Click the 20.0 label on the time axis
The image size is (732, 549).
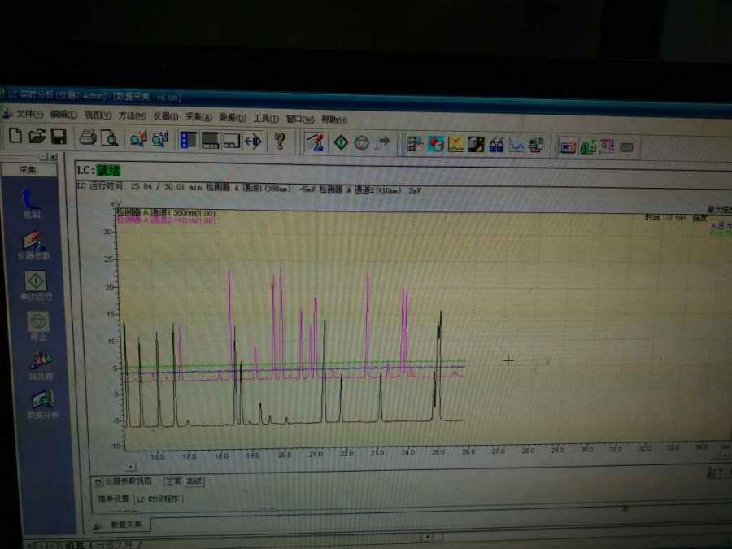[285, 455]
